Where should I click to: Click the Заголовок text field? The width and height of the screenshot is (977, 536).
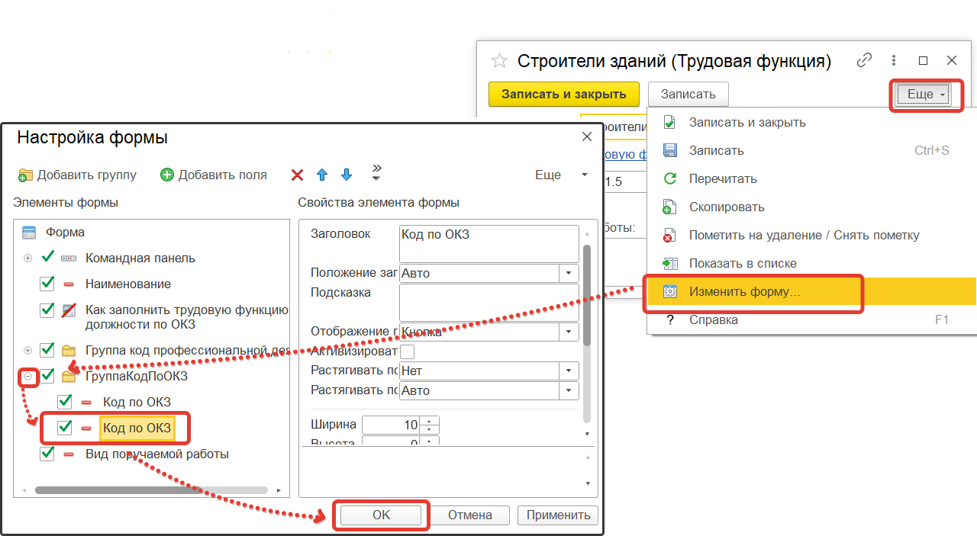click(488, 244)
